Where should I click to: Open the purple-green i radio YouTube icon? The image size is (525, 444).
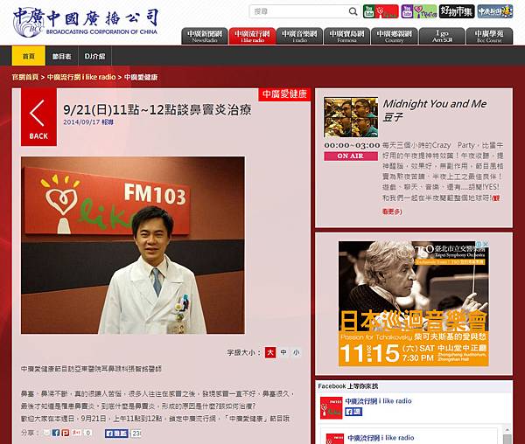click(x=419, y=11)
